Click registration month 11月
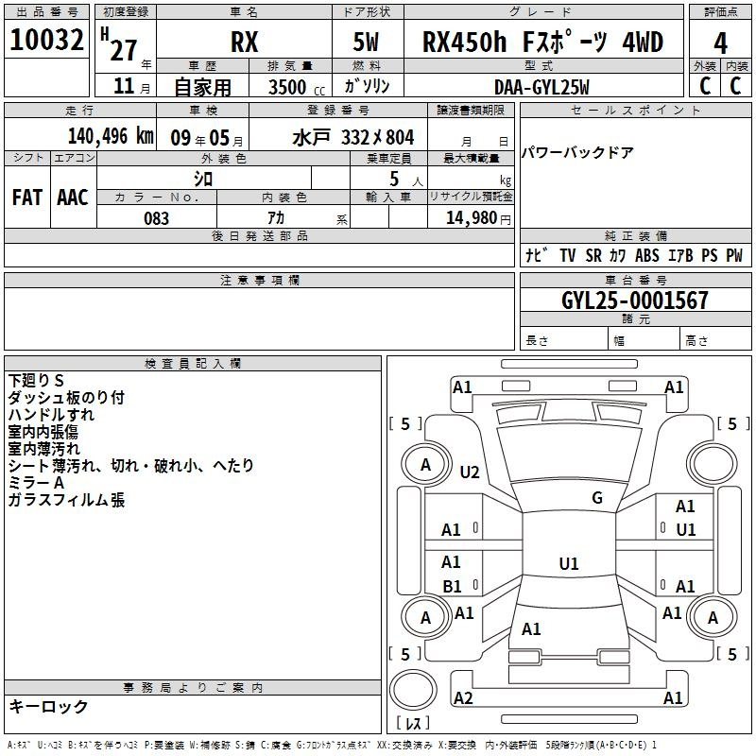756x756 pixels. (132, 86)
